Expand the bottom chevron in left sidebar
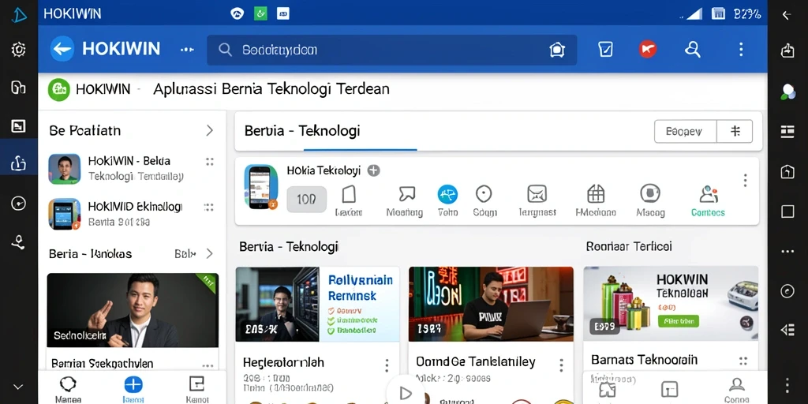Image resolution: width=808 pixels, height=404 pixels. (19, 387)
